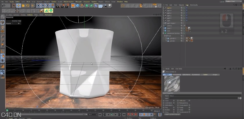Image resolution: width=244 pixels, height=119 pixels.
Task: Enable the Bump channel checkbox
Action: click(x=189, y=107)
